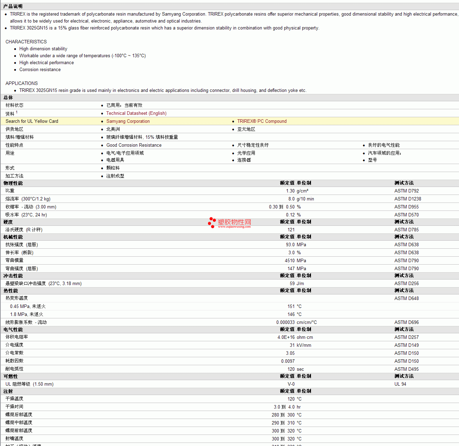The height and width of the screenshot is (446, 459).
Task: Click the 射嘴温度 nozzle temperature row label
Action: click(14, 439)
